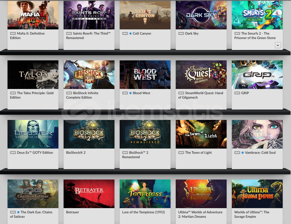Click "Worlds of Ultima: The Savage Empire" title
This screenshot has height=224, width=291.
[x=252, y=214]
